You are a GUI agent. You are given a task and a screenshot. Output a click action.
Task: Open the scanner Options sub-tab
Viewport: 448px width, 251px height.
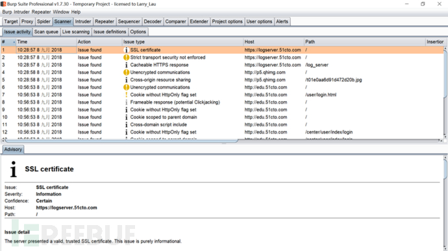(138, 32)
